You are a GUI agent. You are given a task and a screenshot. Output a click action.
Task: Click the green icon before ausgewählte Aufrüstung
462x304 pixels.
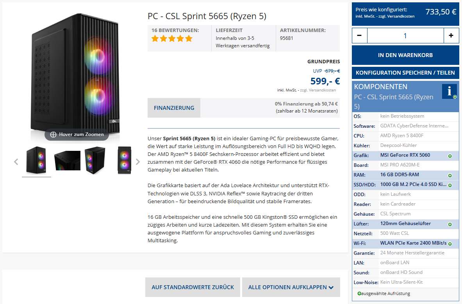click(359, 293)
